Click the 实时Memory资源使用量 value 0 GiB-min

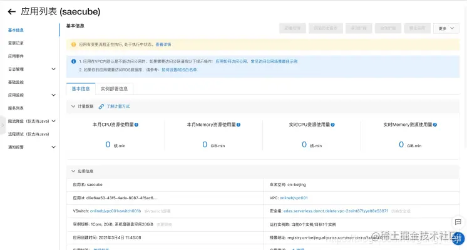(x=410, y=145)
